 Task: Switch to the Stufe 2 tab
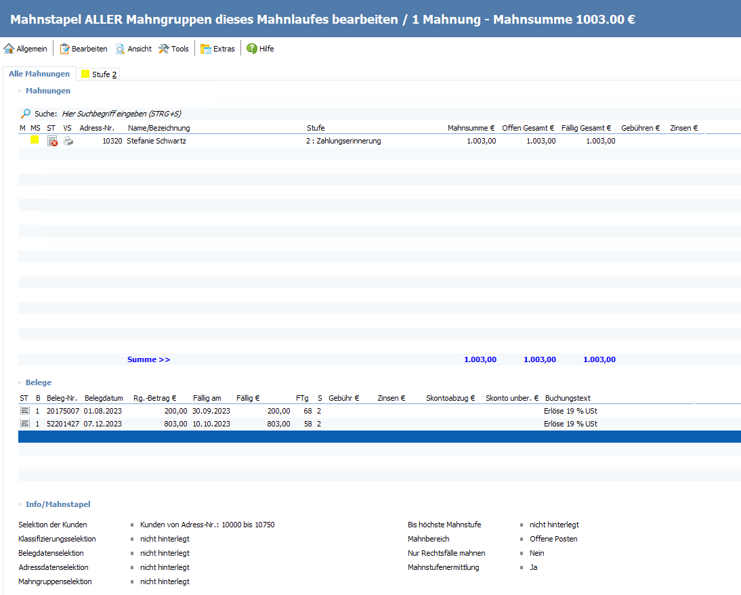click(x=99, y=74)
